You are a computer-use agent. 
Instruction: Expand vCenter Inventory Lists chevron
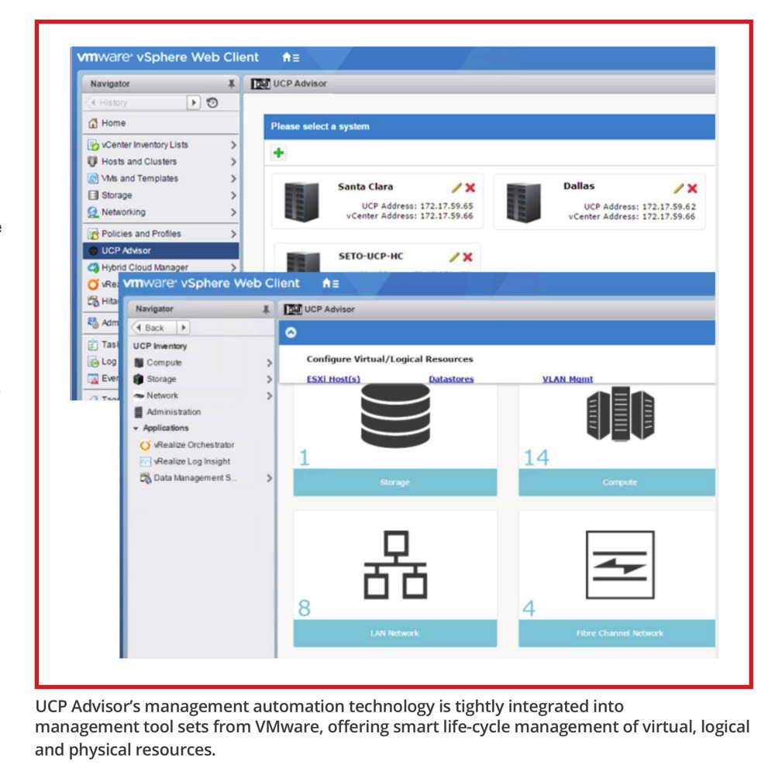point(233,145)
